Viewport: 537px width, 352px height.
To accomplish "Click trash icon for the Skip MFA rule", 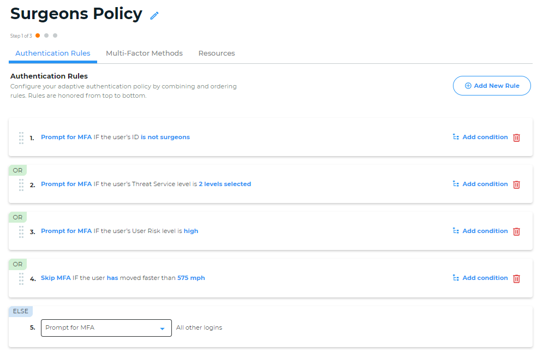I will (516, 278).
